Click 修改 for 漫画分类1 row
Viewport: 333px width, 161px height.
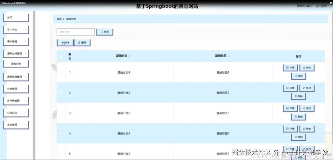307,68
